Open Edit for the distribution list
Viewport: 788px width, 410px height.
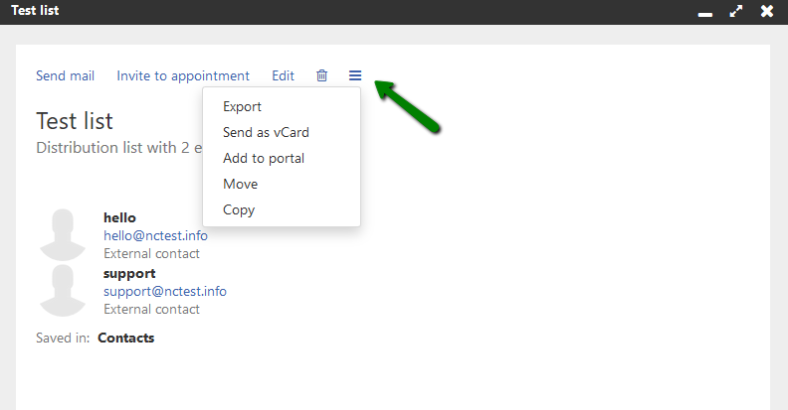[x=283, y=75]
